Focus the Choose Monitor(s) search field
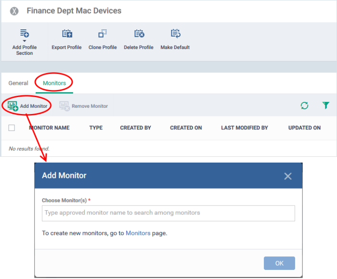The image size is (337, 279). 168,213
